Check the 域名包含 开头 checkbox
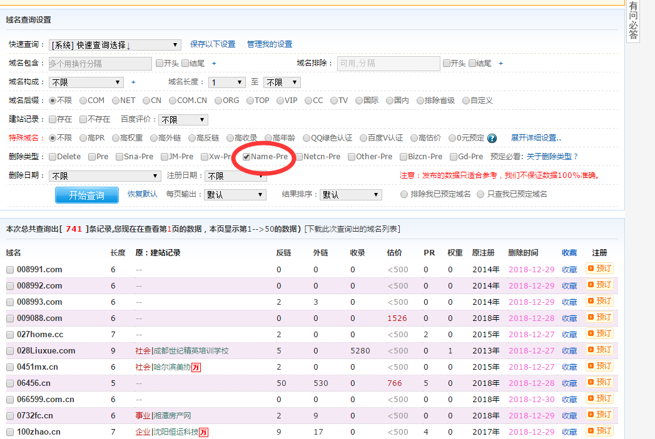 pos(159,63)
